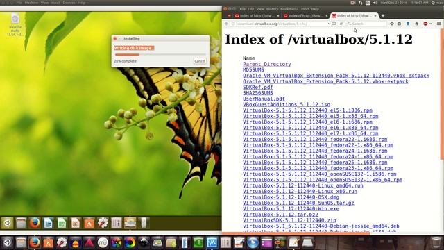The width and height of the screenshot is (444, 250).
Task: Open Firefox Bookmarks menu
Action: pyautogui.click(x=289, y=9)
